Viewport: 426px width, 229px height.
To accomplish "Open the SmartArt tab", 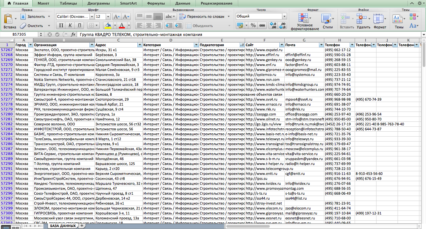I will pos(128,3).
